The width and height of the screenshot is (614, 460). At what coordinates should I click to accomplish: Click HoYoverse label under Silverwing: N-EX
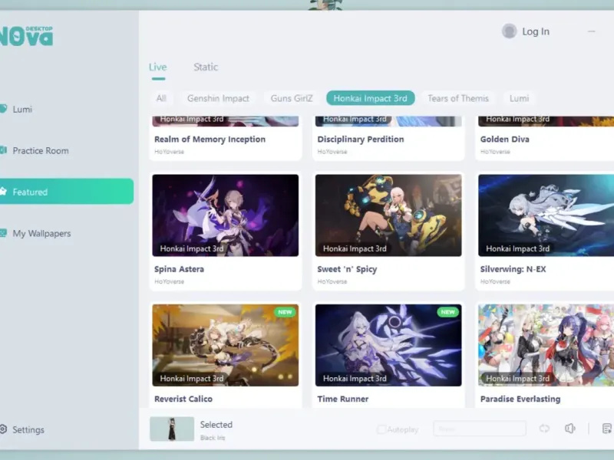pyautogui.click(x=495, y=281)
